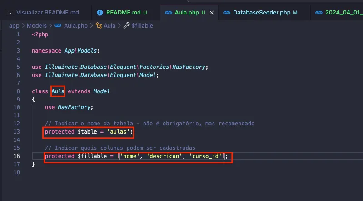
Task: Click the wrench property icon in breadcrumb
Action: 126,25
